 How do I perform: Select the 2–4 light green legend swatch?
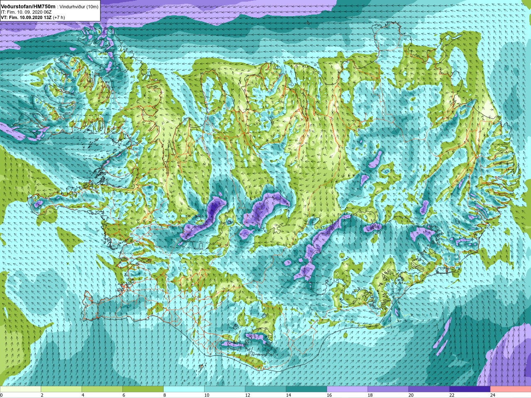coord(61,389)
